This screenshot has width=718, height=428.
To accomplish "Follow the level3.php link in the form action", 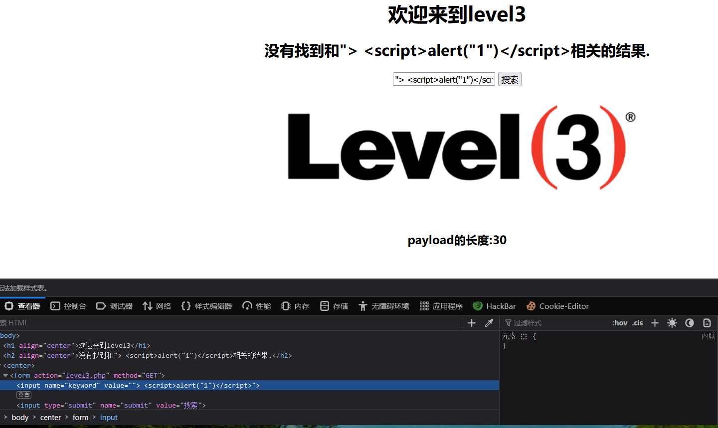I will tap(86, 376).
